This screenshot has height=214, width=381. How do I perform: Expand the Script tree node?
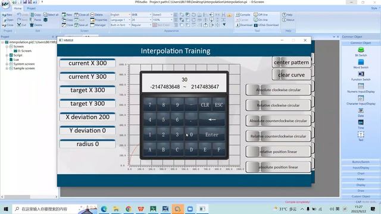click(7, 55)
